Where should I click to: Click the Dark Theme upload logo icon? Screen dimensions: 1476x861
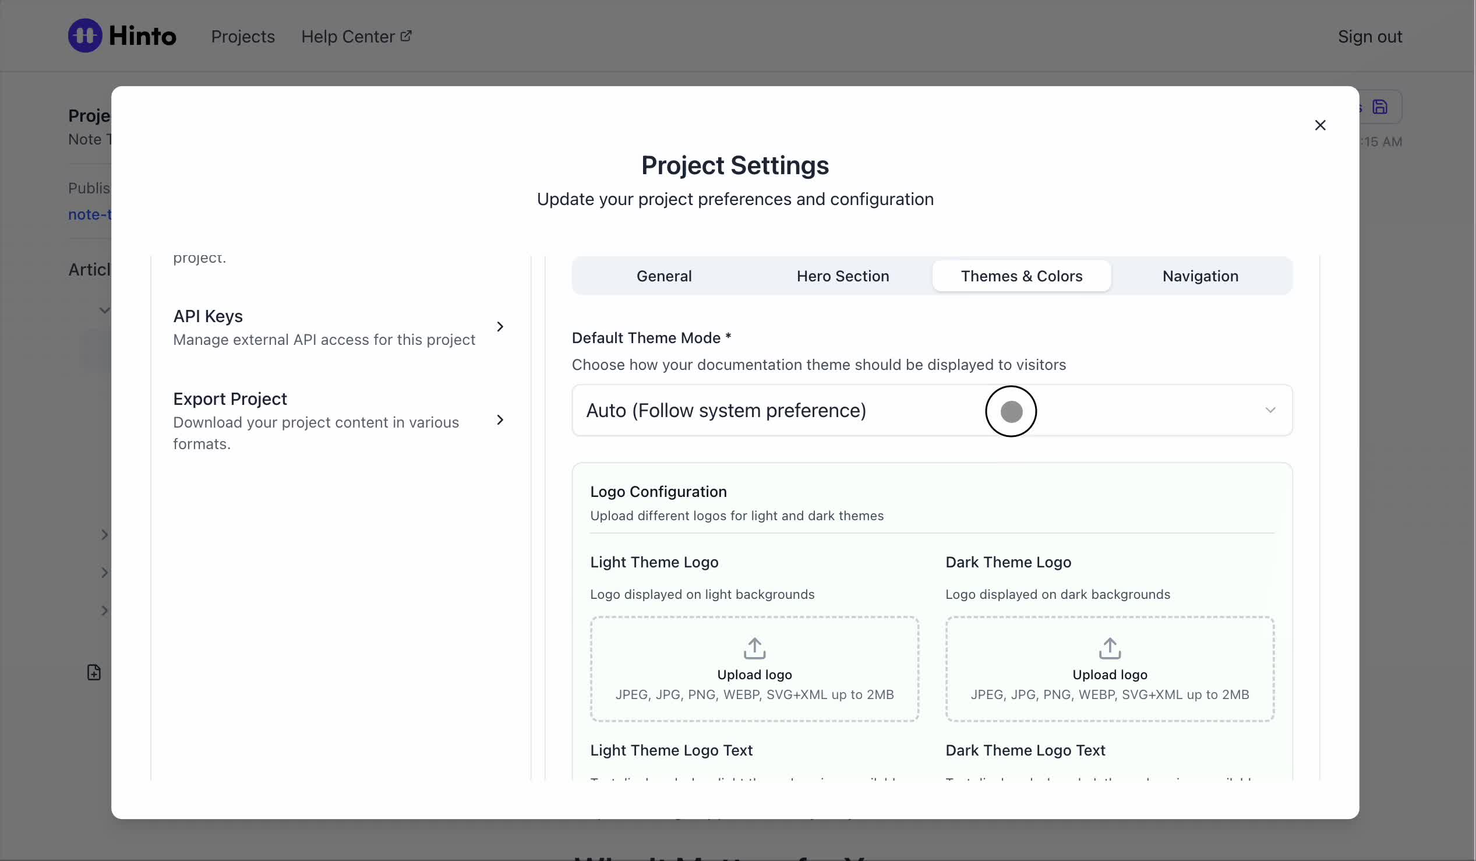[1110, 648]
